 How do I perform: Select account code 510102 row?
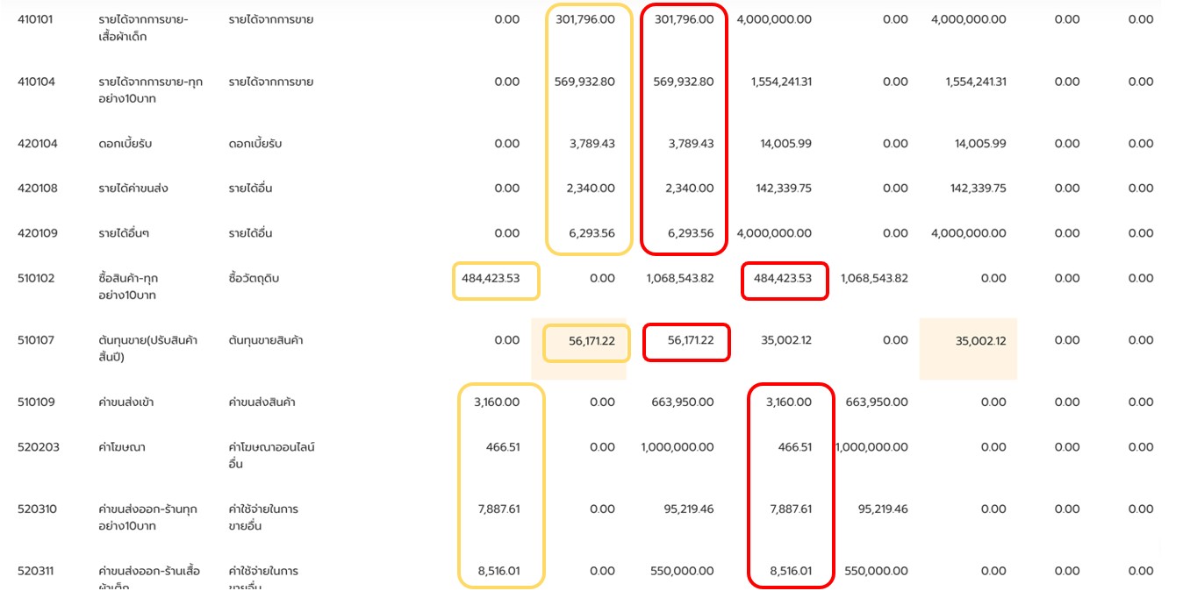(36, 278)
